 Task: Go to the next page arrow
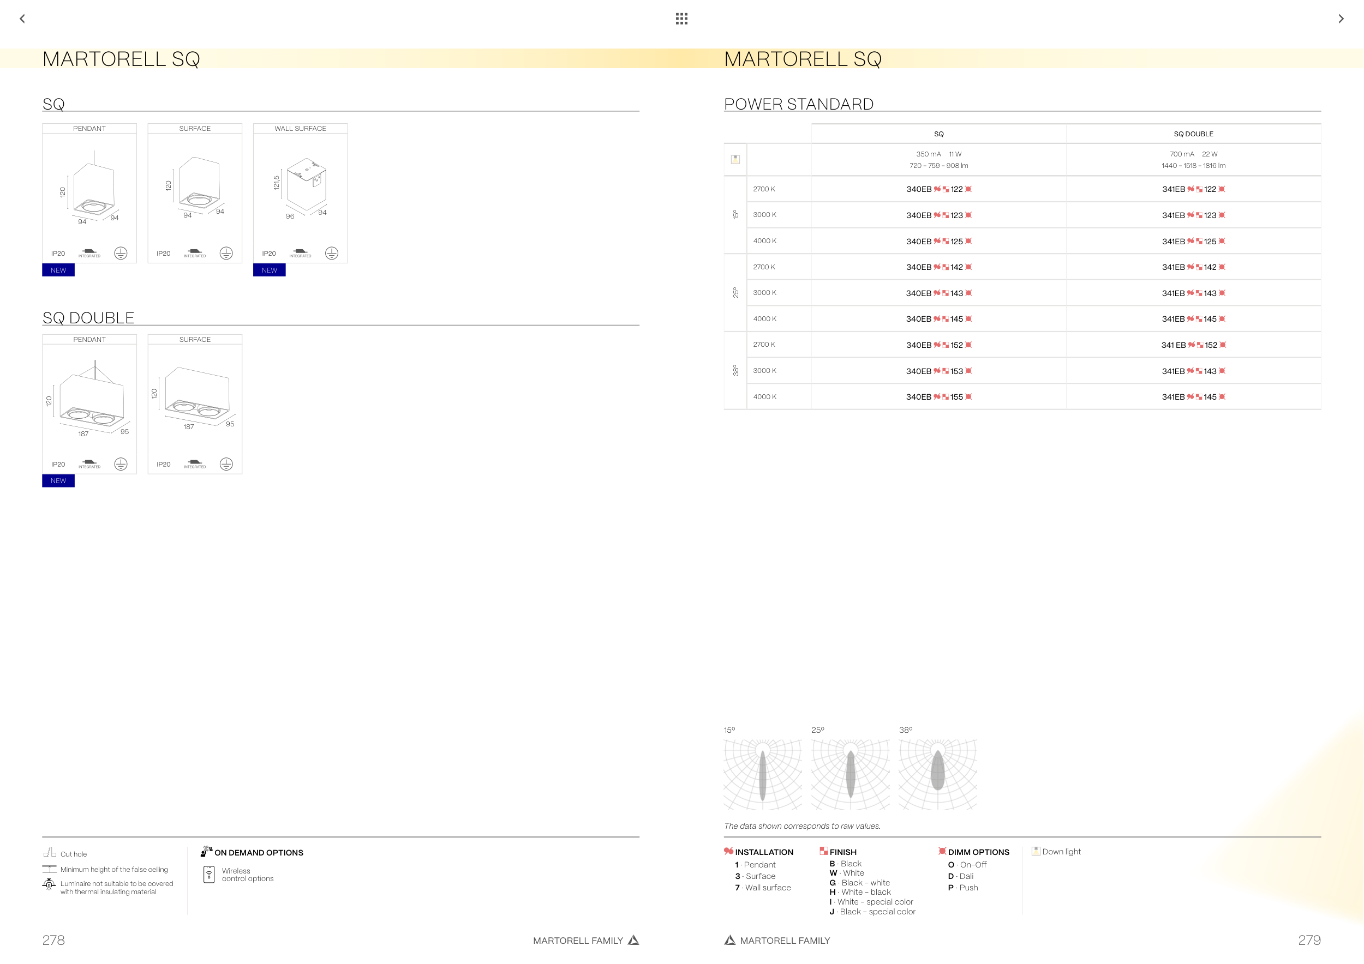pos(1341,19)
